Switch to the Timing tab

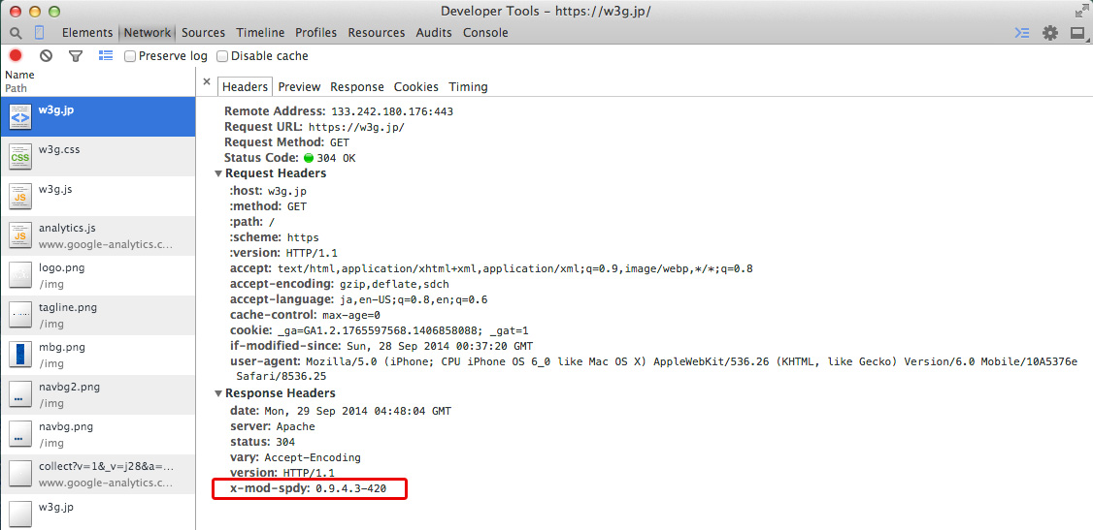(469, 87)
